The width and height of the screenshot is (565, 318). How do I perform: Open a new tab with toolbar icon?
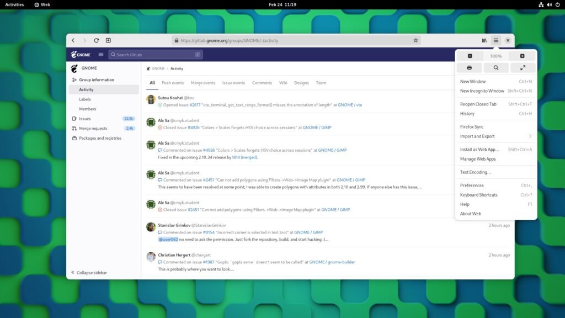pos(108,40)
